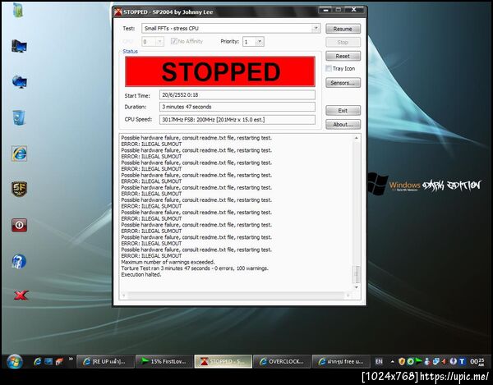The height and width of the screenshot is (385, 493).
Task: Click the log horizontal scrollbar
Action: click(x=236, y=296)
